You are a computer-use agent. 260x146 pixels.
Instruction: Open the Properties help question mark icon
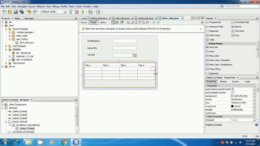coord(256,125)
